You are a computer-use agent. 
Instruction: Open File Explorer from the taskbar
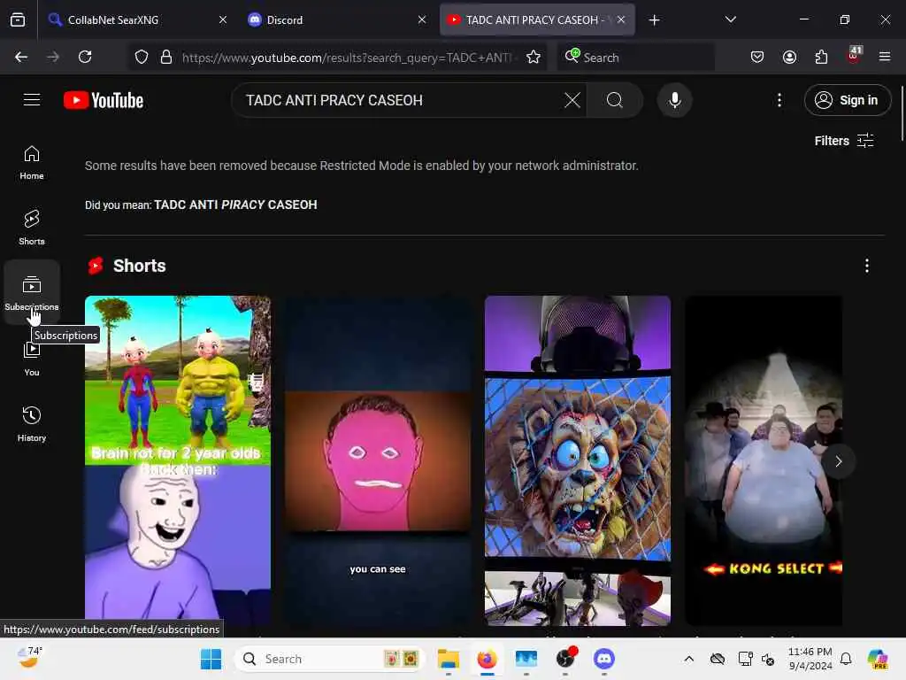(449, 659)
